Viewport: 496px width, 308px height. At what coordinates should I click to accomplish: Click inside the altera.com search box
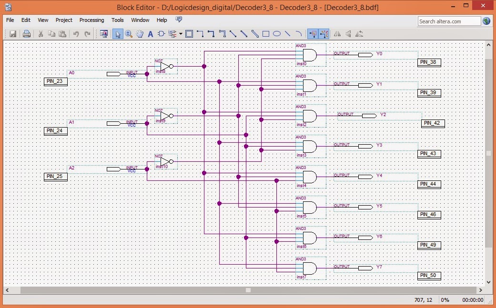tap(449, 21)
